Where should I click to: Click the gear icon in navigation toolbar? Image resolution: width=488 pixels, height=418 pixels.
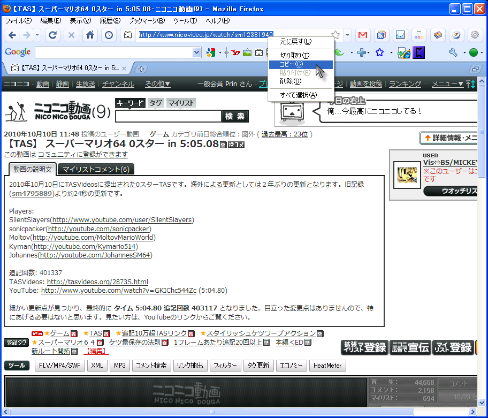pyautogui.click(x=475, y=35)
